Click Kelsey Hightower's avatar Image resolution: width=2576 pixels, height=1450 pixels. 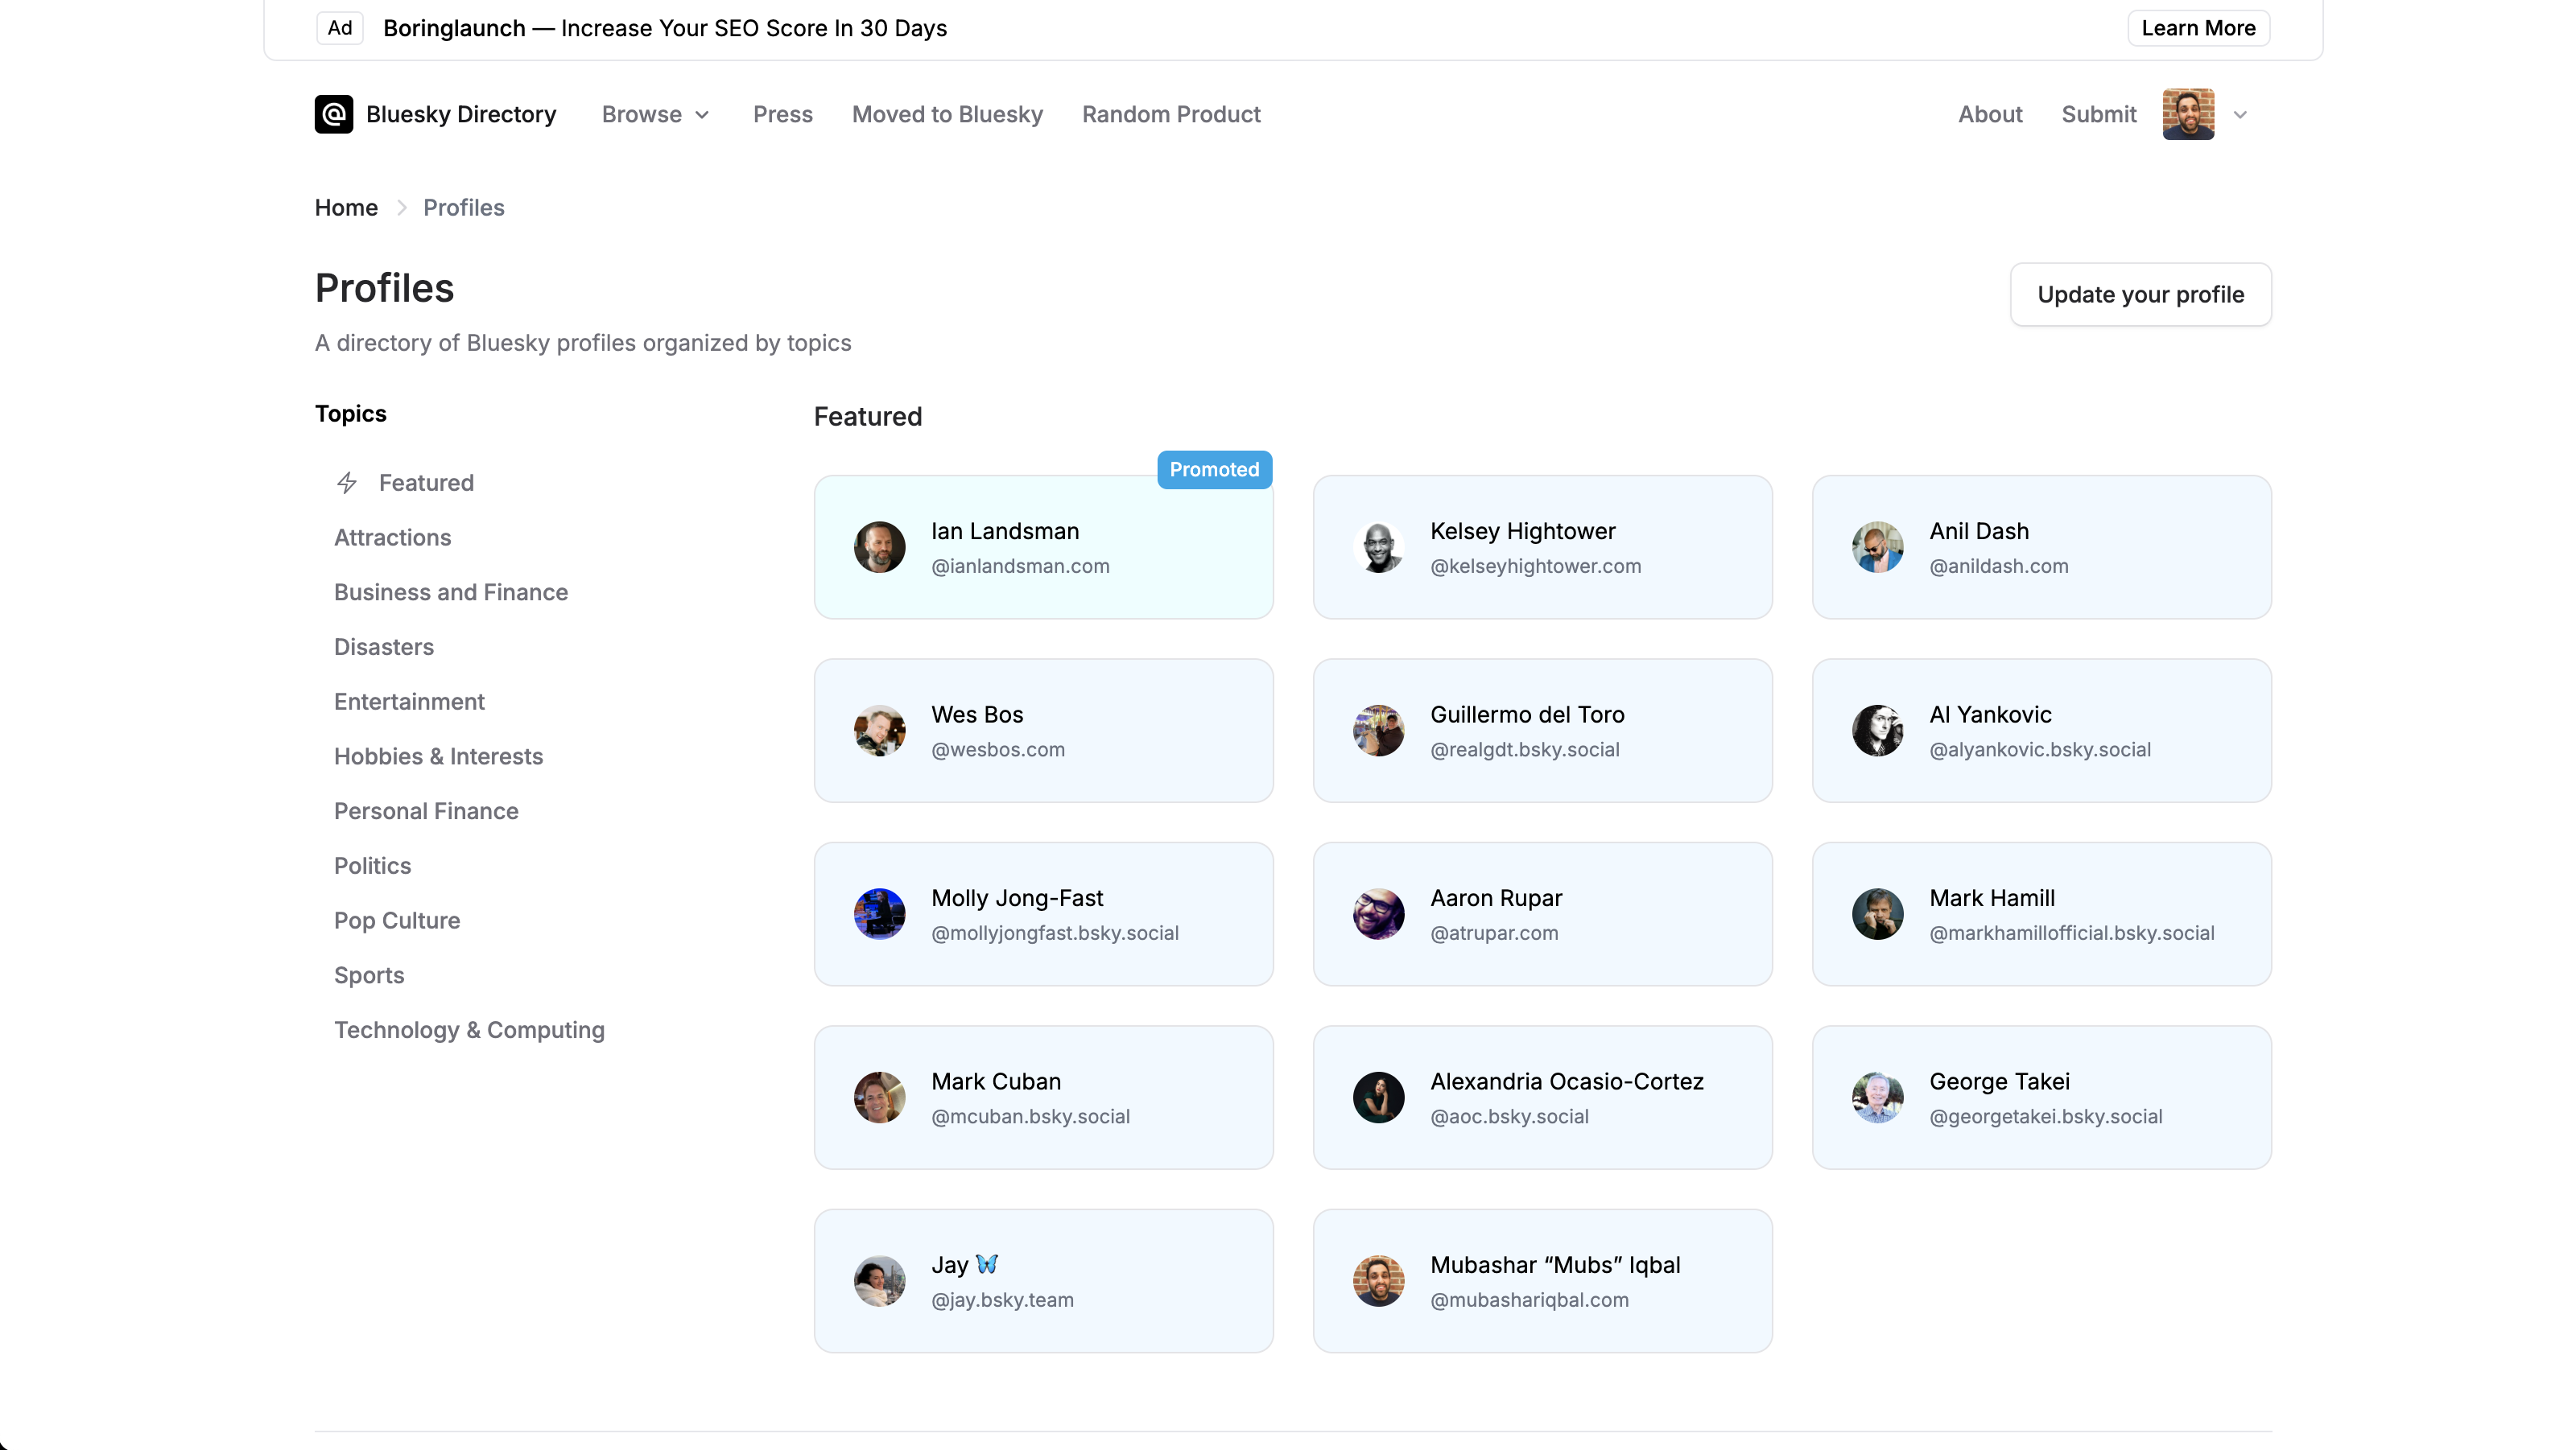click(x=1379, y=546)
